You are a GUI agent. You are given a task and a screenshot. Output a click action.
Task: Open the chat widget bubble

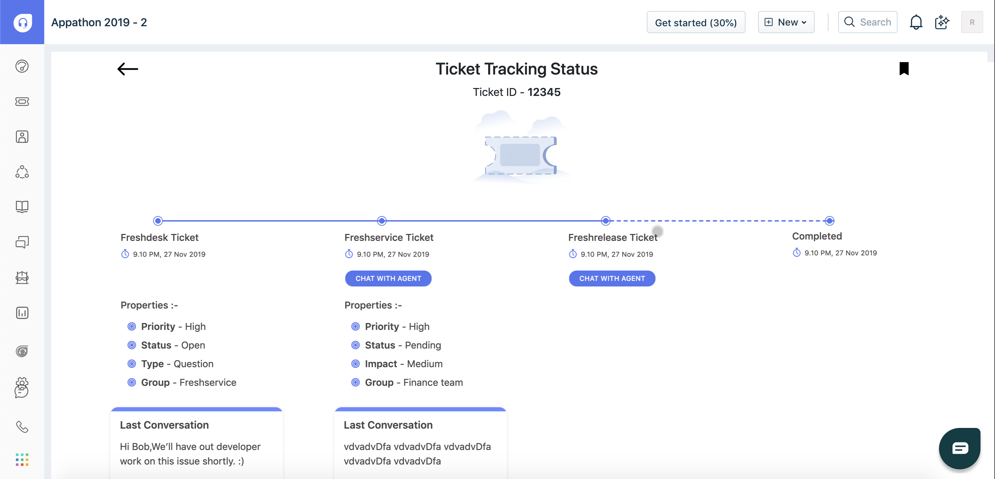coord(960,448)
